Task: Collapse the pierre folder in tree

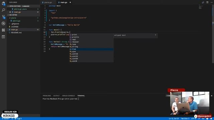Action: 10,18
